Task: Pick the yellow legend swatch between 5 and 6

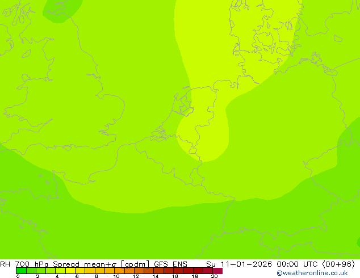Action: [70, 271]
